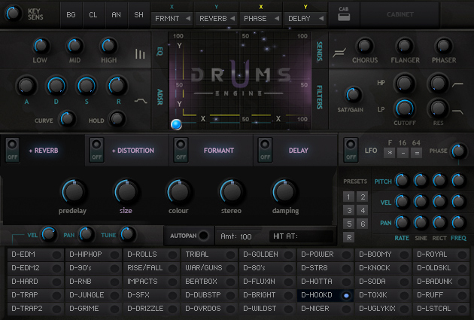Viewport: 474px width, 320px height.
Task: Switch to the ADSR tab
Action: [160, 97]
